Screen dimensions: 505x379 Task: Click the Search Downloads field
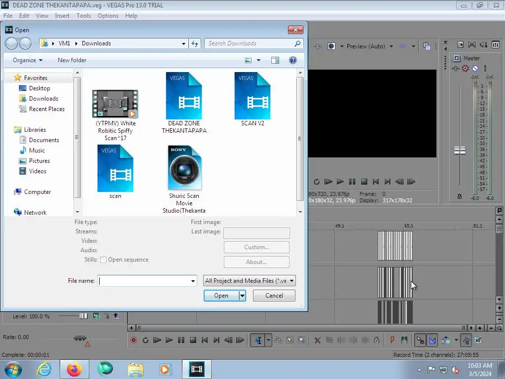click(254, 43)
